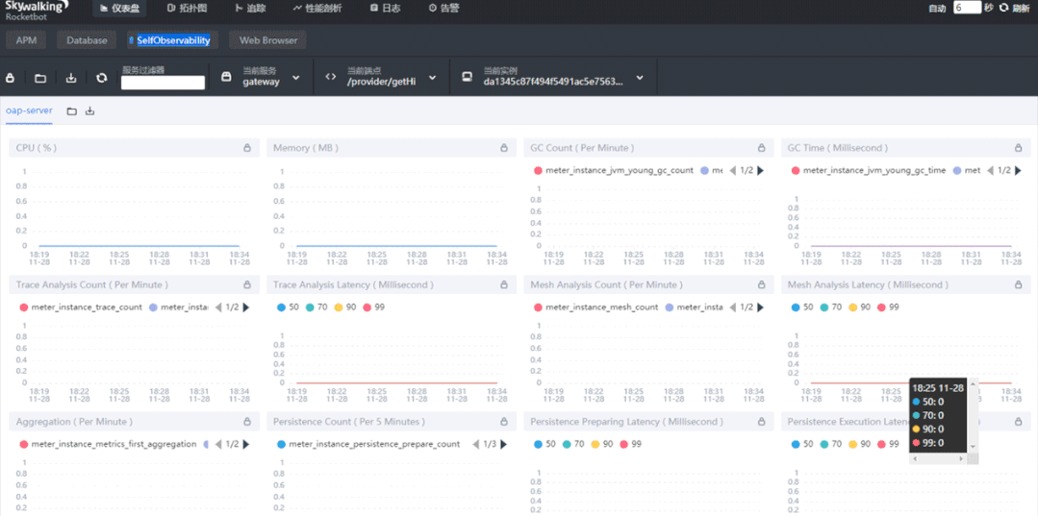This screenshot has width=1038, height=516.
Task: Go to next legend page in Trace Analysis Count
Action: (246, 307)
